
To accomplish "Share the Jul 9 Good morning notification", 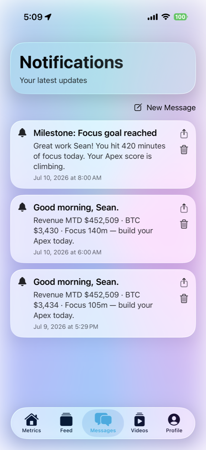I will tap(184, 282).
